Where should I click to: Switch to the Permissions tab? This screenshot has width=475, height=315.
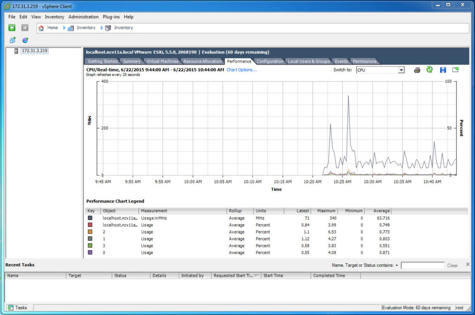(365, 61)
